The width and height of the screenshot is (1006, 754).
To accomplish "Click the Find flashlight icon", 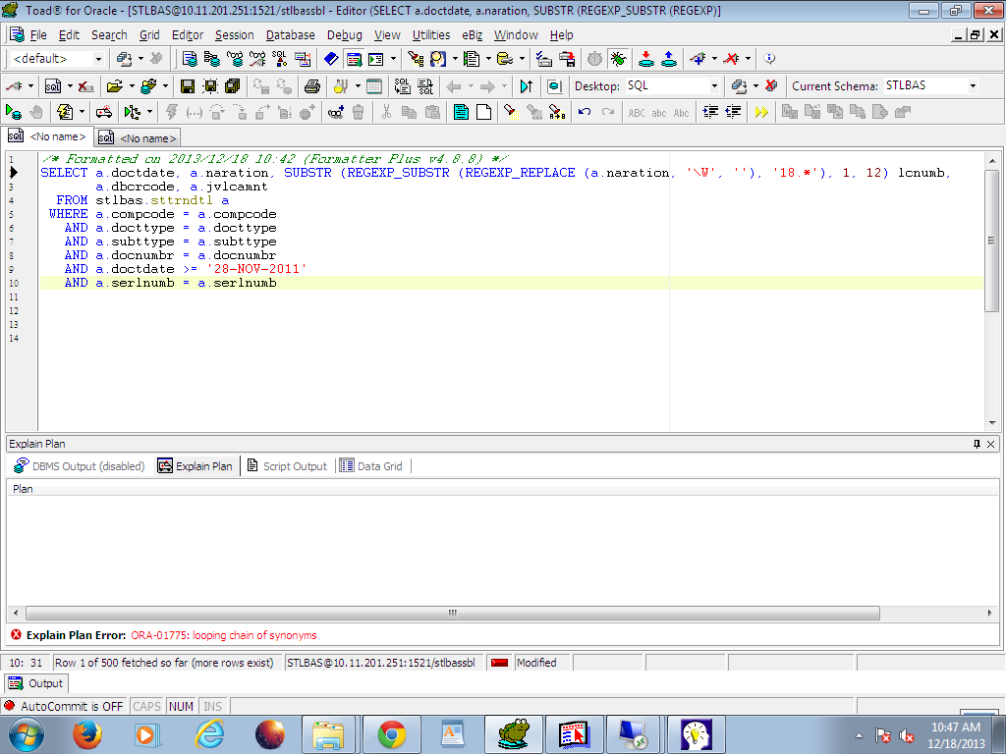I will coord(511,112).
